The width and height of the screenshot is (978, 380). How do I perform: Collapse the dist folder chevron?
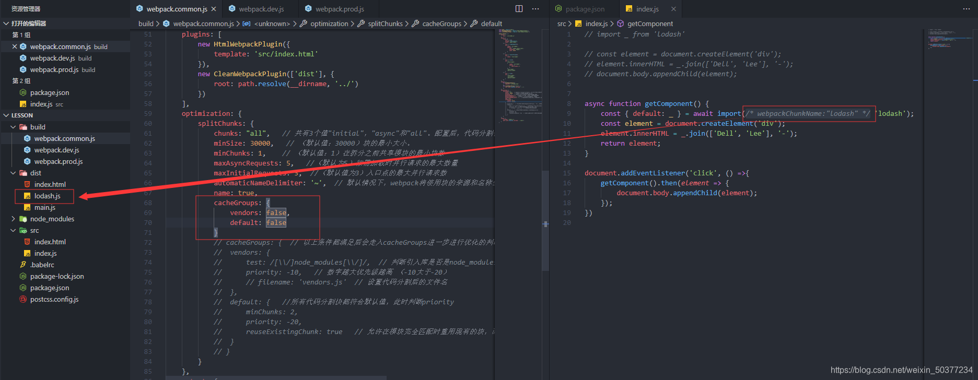click(x=14, y=173)
